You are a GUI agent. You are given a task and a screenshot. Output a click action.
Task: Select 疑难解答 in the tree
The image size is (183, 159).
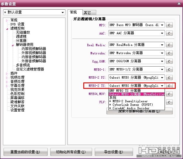[x=17, y=102]
